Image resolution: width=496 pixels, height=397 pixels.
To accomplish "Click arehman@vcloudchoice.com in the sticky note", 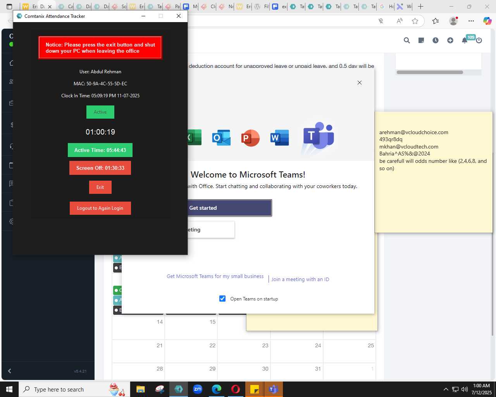I will (413, 132).
